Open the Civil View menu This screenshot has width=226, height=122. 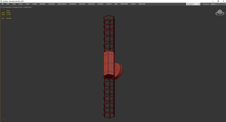pyautogui.click(x=82, y=4)
